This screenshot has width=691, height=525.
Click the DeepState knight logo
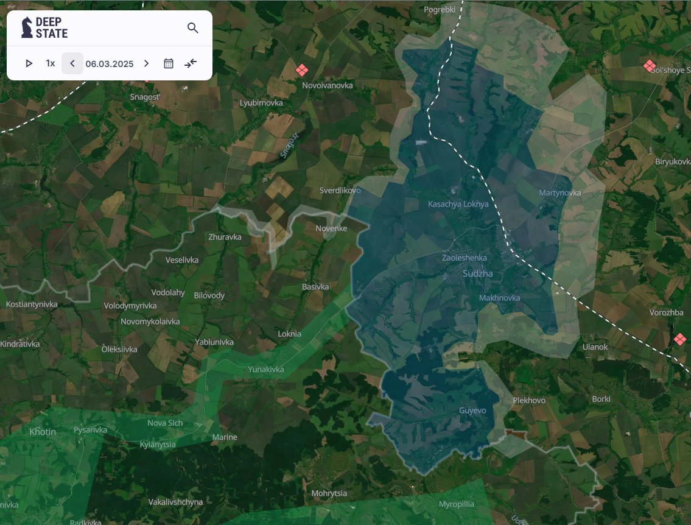pyautogui.click(x=27, y=28)
